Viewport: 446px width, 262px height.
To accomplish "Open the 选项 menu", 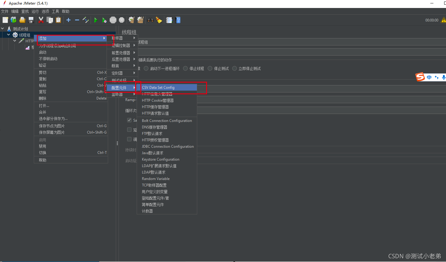I will pos(45,11).
